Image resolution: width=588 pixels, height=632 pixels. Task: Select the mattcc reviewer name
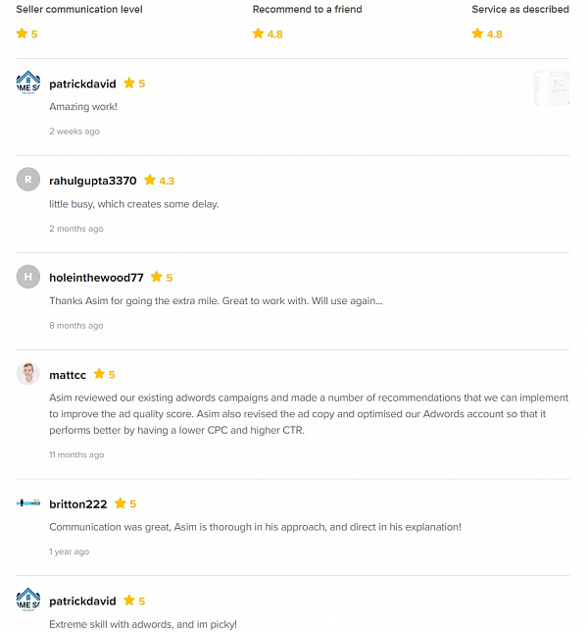coord(68,375)
